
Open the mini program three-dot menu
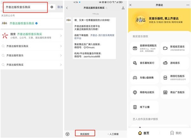coord(188,5)
